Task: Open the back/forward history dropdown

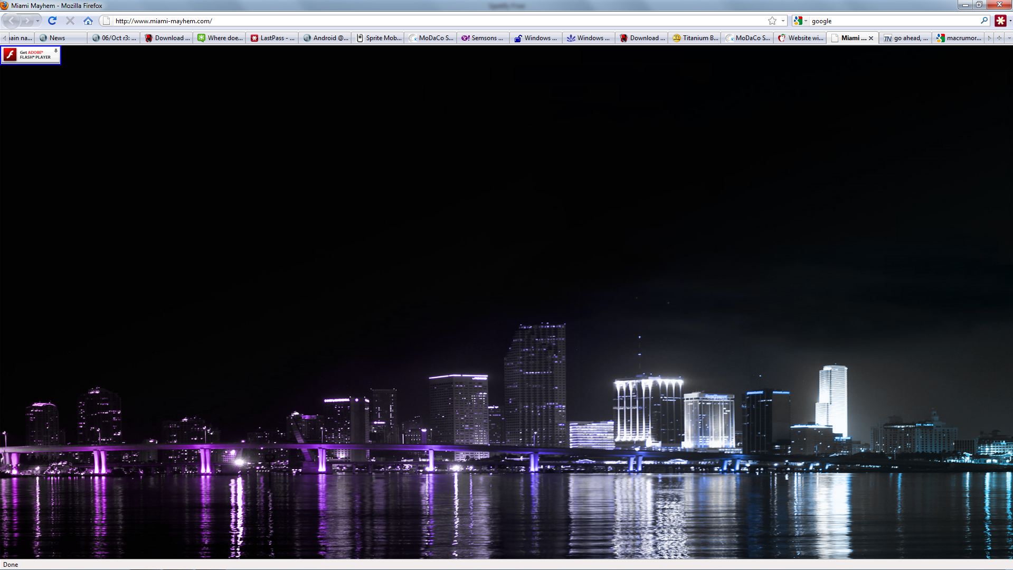Action: click(x=37, y=21)
